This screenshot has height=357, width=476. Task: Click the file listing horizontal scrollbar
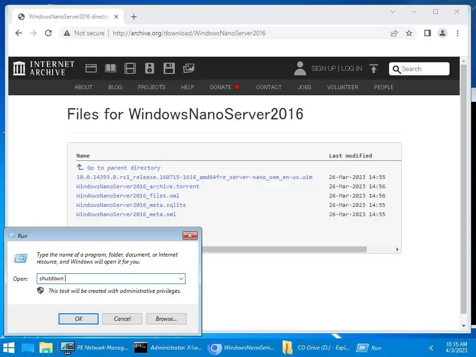[284, 249]
